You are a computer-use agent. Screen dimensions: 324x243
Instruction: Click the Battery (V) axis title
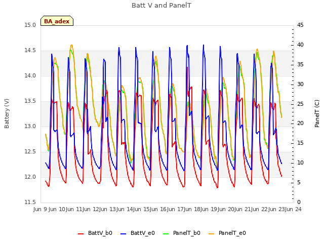7,113
